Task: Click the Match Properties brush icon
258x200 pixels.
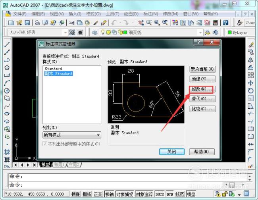Action: point(96,23)
